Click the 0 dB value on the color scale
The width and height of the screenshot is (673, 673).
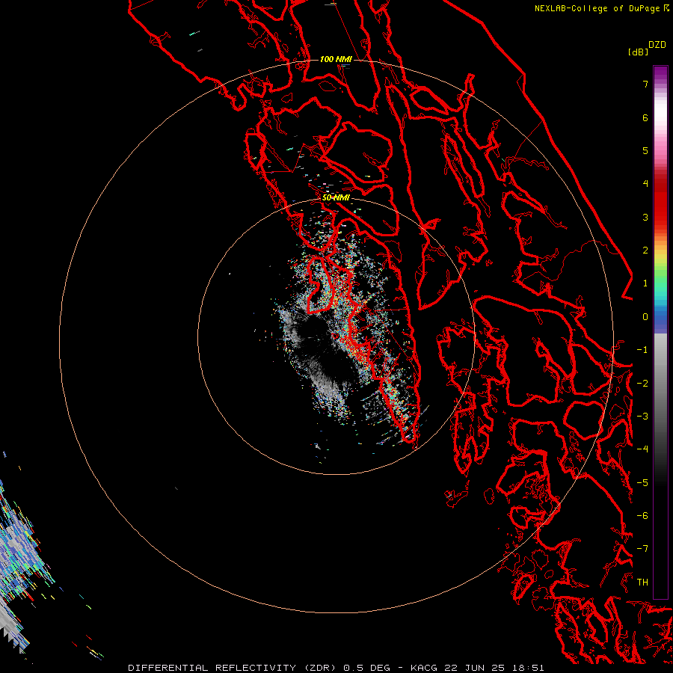645,317
